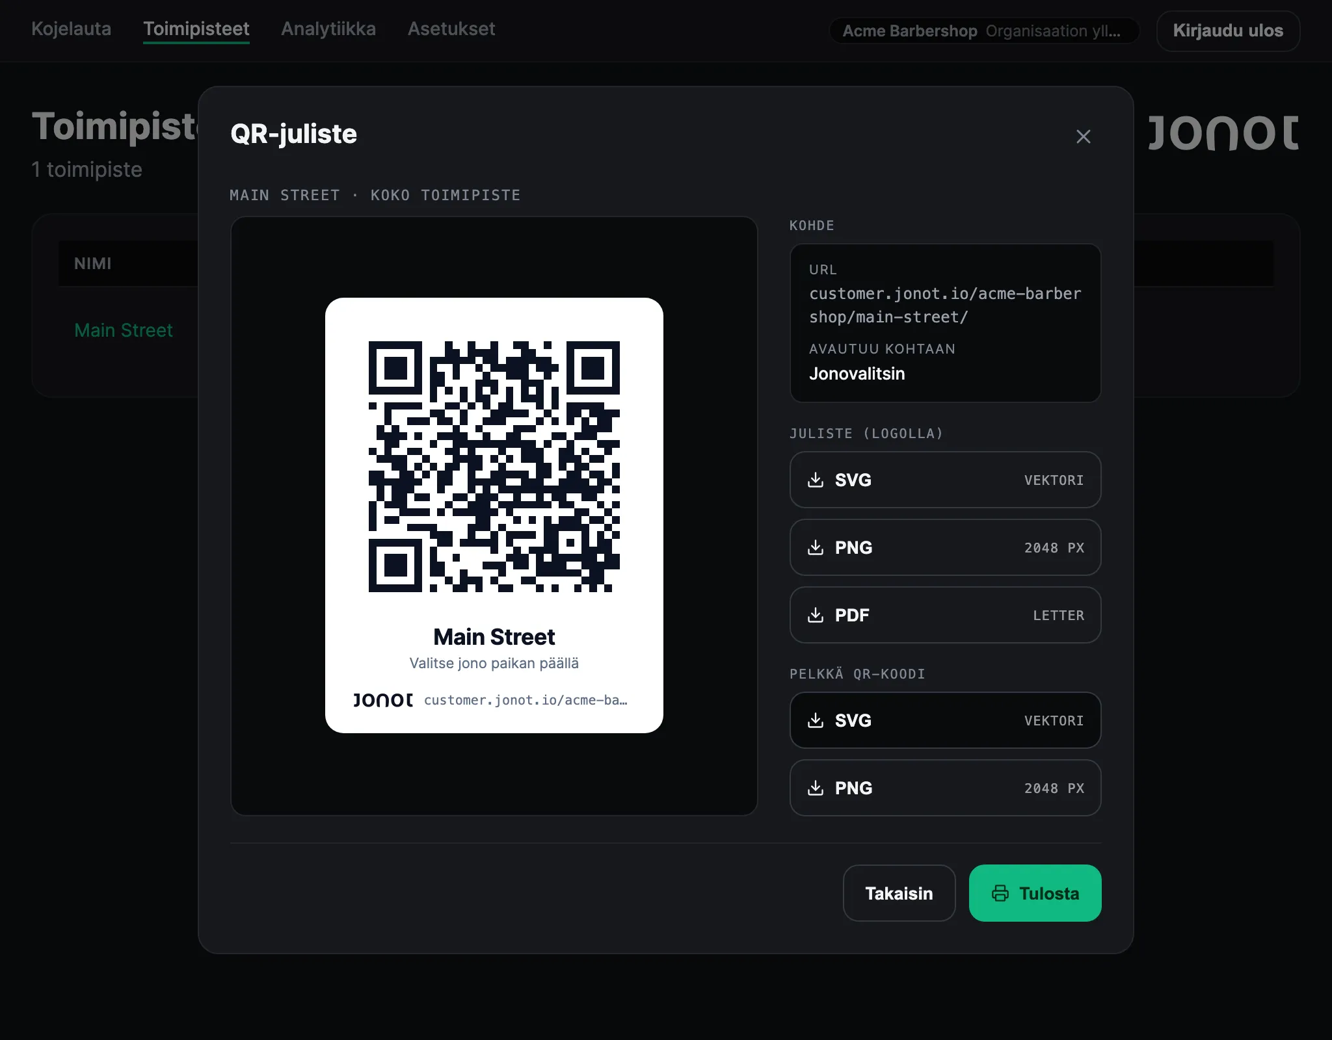Click the Jonot logo on the poster footer
Viewport: 1332px width, 1040px height.
coord(383,700)
